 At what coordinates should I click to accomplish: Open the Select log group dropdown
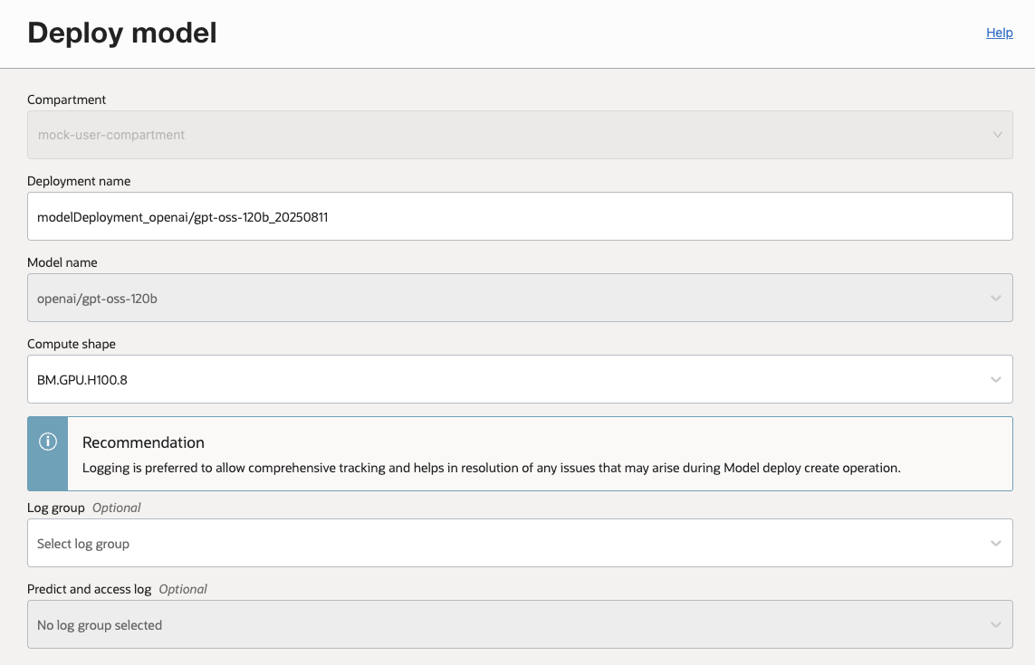click(507, 543)
